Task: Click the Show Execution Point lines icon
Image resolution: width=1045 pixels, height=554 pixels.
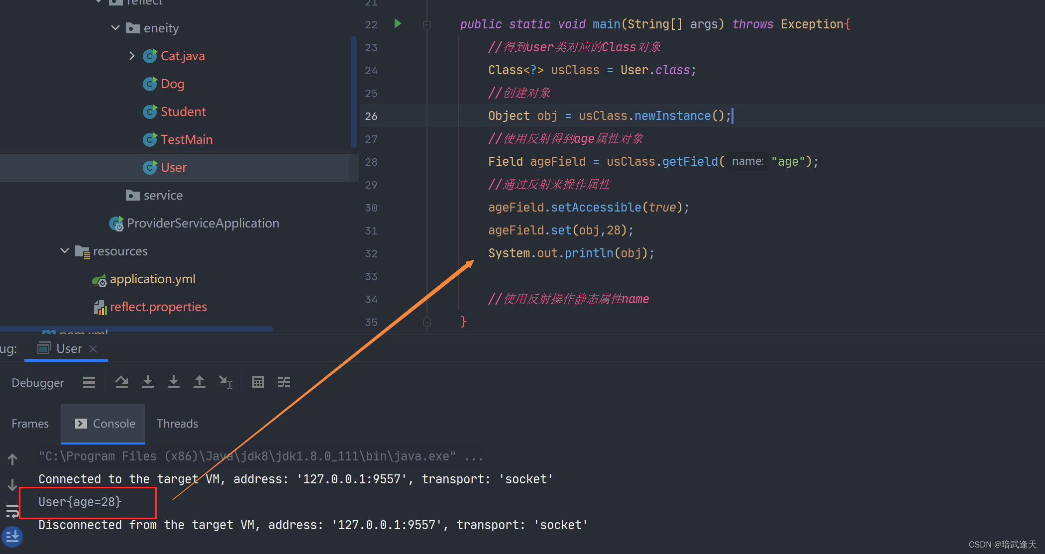Action: point(89,382)
